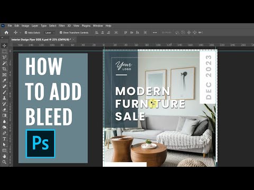
Task: Select the Clone Stamp tool
Action: pyautogui.click(x=4, y=98)
